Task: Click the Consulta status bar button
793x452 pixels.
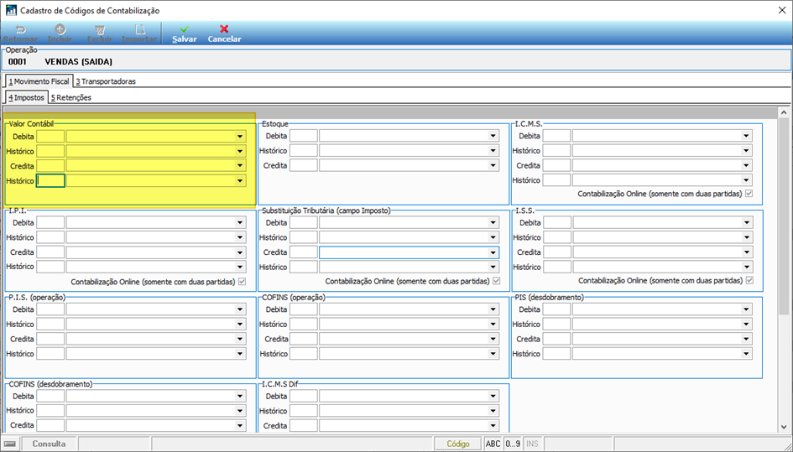Action: pyautogui.click(x=49, y=444)
